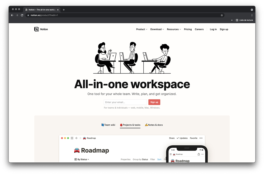The width and height of the screenshot is (264, 174).
Task: Click the address bar showing notion.so/product
Action: [x=125, y=15]
